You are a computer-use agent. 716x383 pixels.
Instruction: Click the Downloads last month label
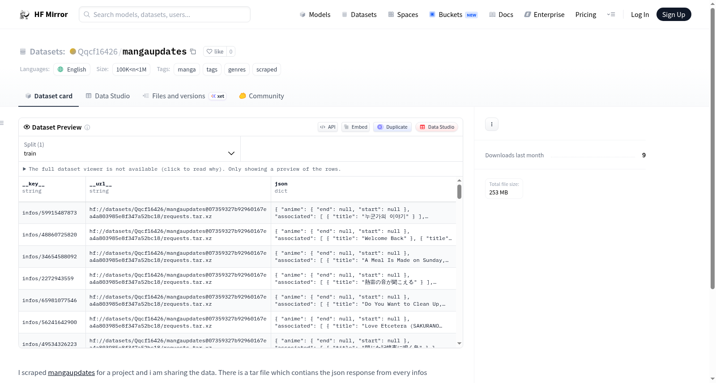[515, 156]
